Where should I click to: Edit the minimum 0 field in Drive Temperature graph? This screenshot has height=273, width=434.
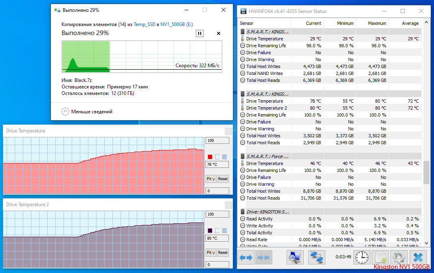(217, 191)
